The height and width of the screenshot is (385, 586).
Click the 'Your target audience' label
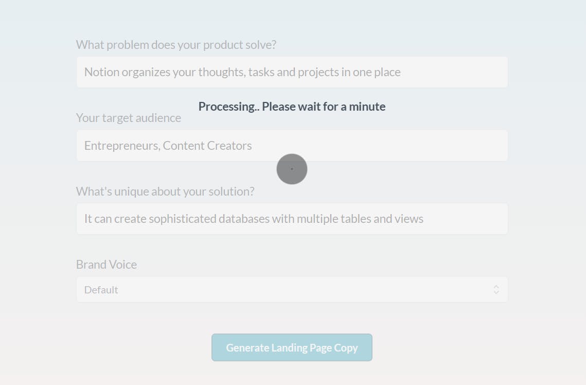click(129, 118)
